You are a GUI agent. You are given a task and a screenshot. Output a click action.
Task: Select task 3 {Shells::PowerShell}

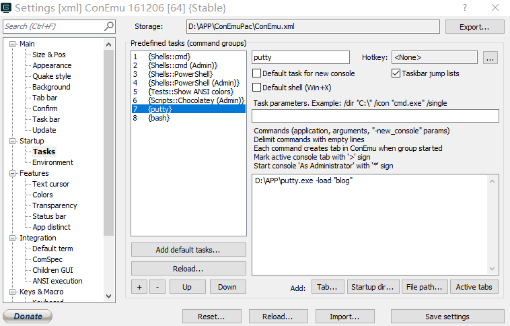[188, 74]
